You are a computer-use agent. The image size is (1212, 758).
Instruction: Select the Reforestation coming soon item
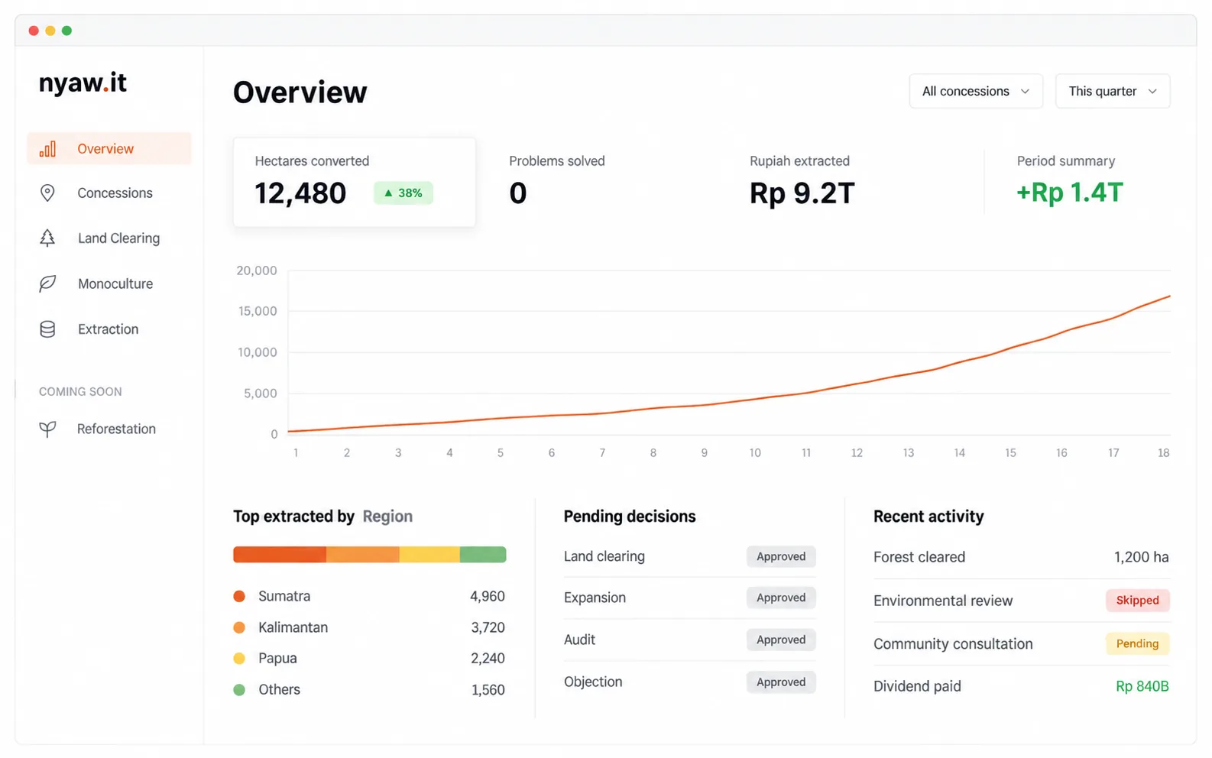(116, 429)
